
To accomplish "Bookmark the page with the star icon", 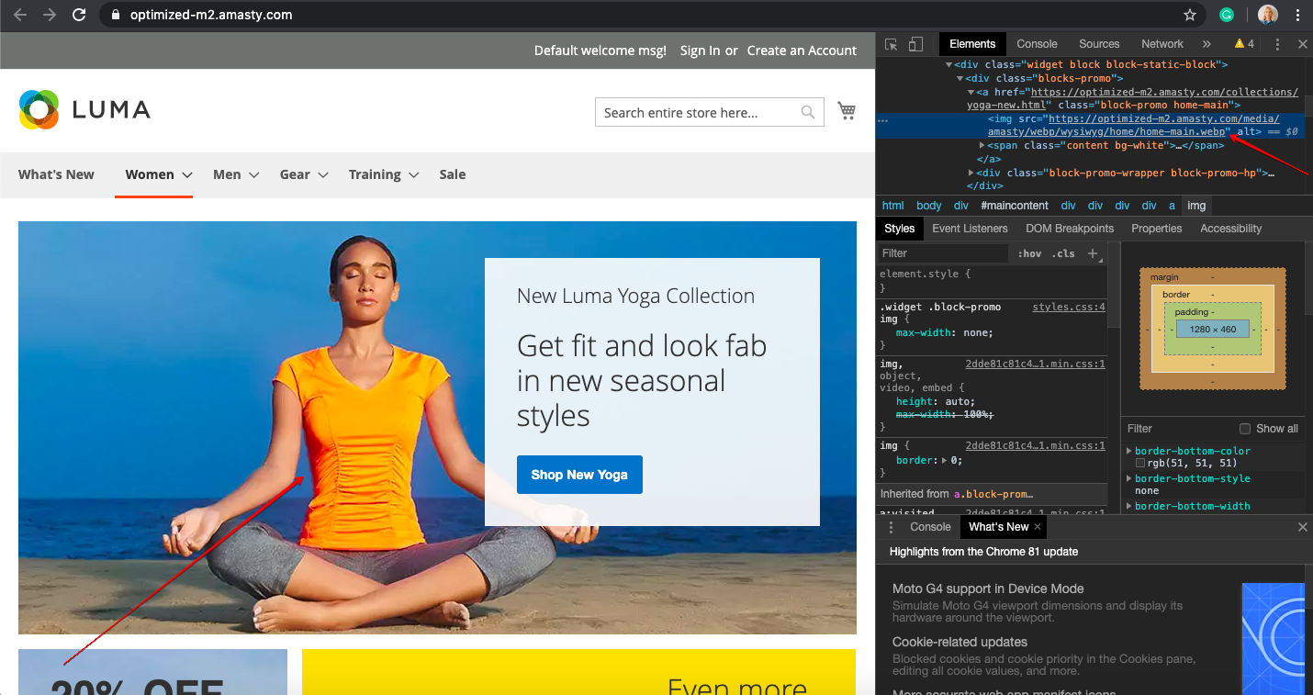I will [x=1190, y=15].
